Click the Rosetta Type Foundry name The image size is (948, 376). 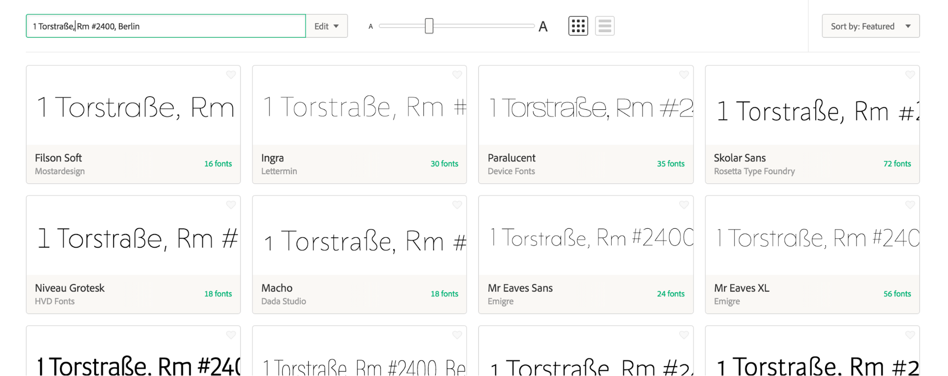click(x=755, y=171)
